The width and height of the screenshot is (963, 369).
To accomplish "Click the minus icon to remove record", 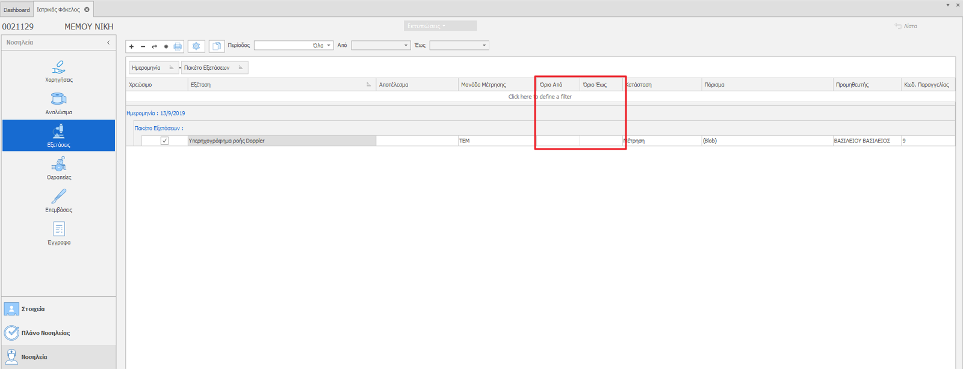I will (143, 46).
